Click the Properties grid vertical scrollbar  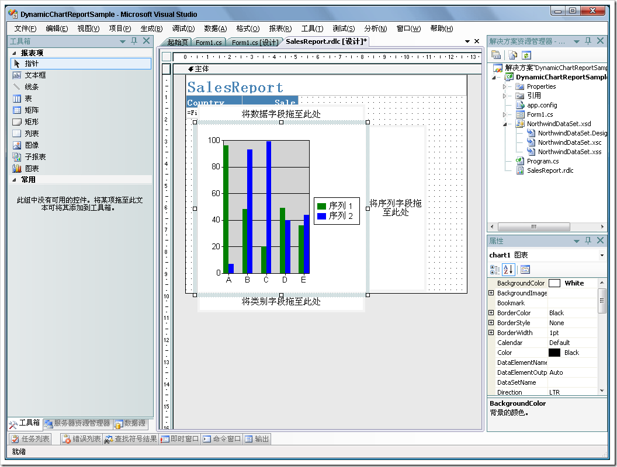[x=602, y=337]
